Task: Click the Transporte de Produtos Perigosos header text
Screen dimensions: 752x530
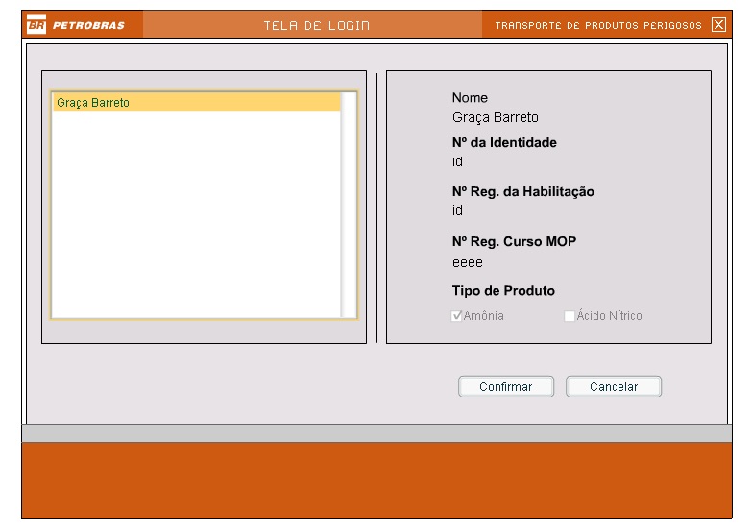Action: [x=598, y=24]
